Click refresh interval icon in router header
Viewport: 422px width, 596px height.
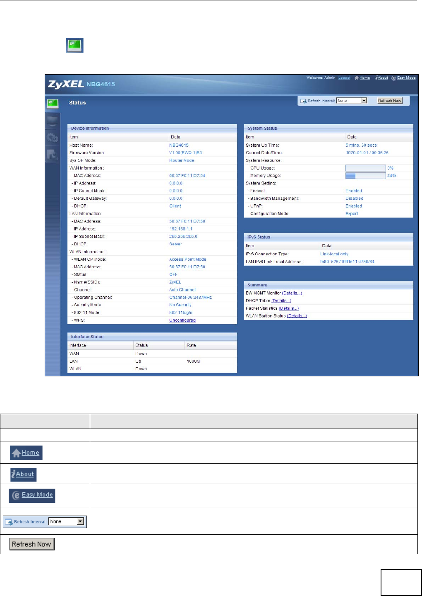pyautogui.click(x=303, y=101)
